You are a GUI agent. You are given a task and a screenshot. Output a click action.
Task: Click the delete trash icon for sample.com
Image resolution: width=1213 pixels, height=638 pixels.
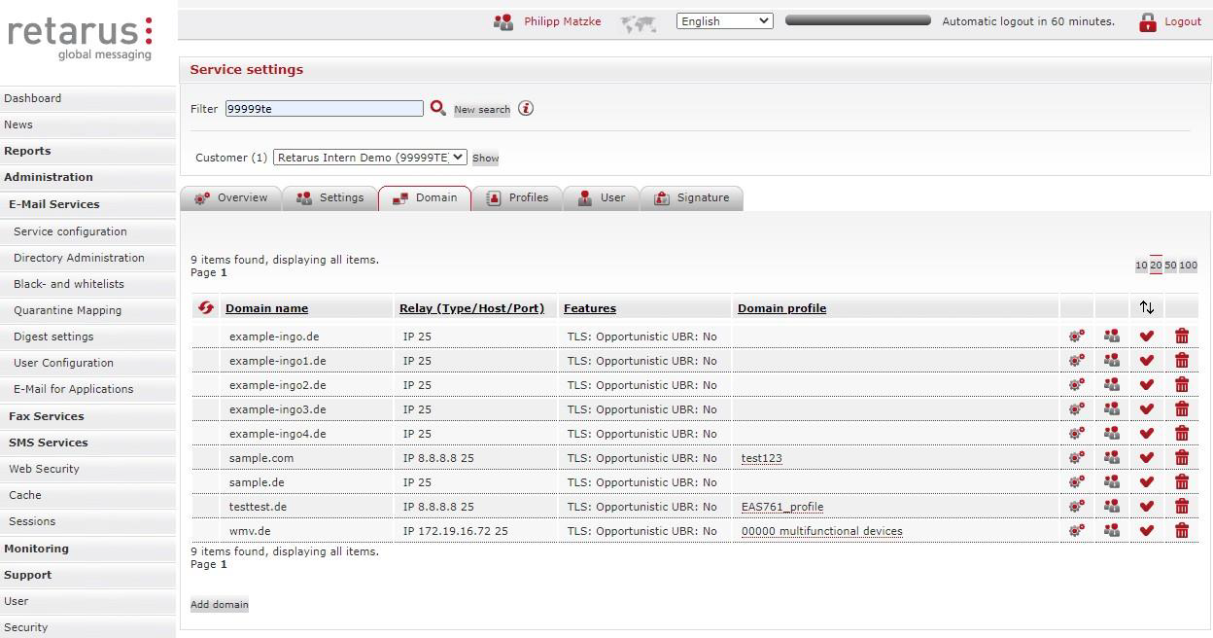1182,458
